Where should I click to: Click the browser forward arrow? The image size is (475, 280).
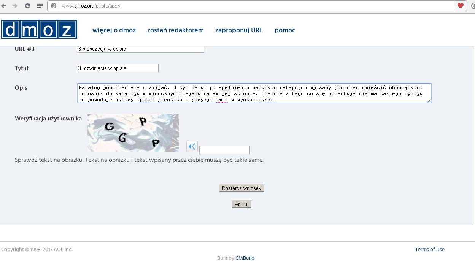tap(15, 6)
